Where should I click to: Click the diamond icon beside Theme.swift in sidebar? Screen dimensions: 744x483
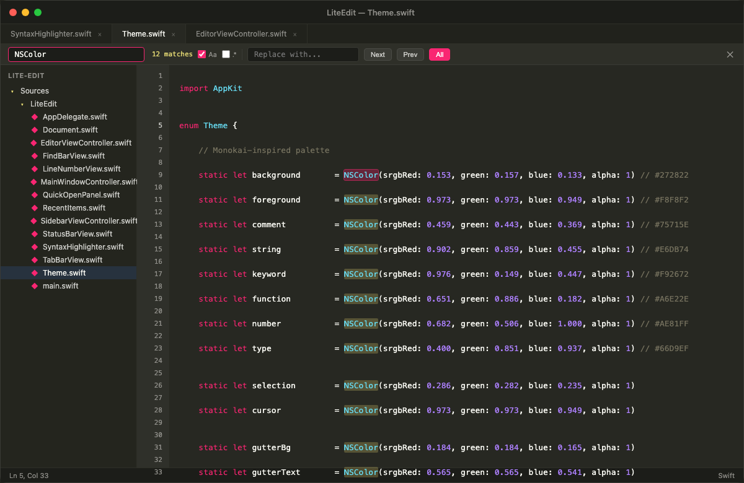(35, 272)
